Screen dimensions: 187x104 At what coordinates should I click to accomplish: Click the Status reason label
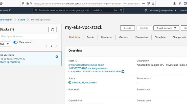pyautogui.click(x=144, y=78)
